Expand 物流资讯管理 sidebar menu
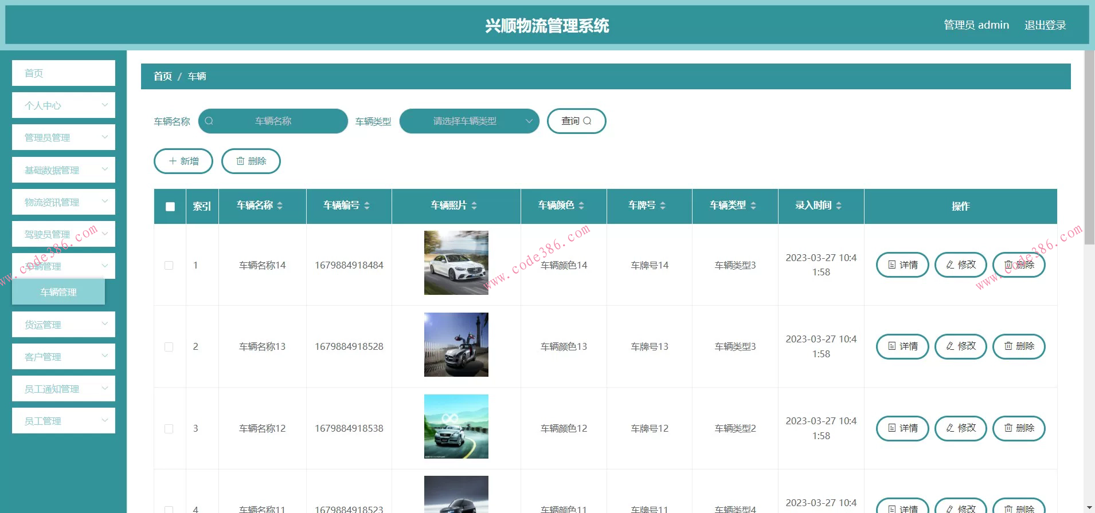The image size is (1095, 513). coord(64,202)
